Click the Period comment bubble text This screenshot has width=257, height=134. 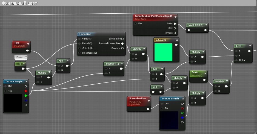tap(20, 57)
